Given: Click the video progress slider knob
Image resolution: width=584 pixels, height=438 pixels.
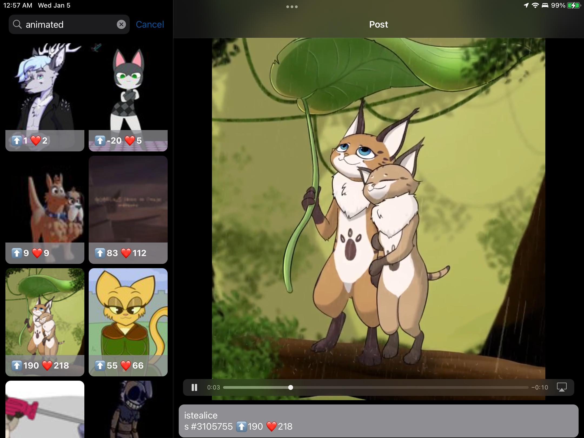Looking at the screenshot, I should click(x=291, y=387).
